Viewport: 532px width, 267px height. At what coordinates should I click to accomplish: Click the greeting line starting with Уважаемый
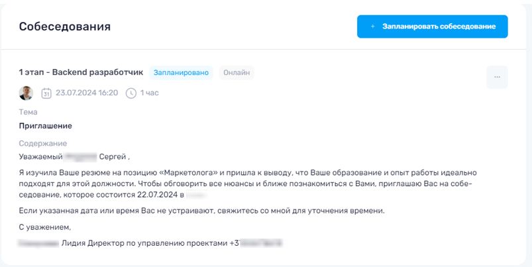pyautogui.click(x=74, y=157)
